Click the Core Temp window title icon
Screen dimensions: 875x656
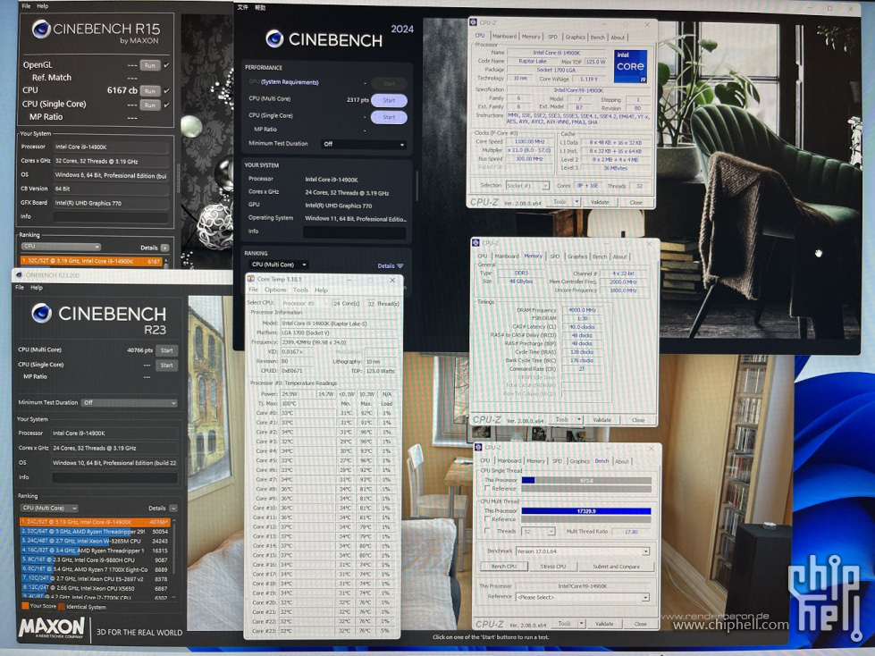pos(251,279)
